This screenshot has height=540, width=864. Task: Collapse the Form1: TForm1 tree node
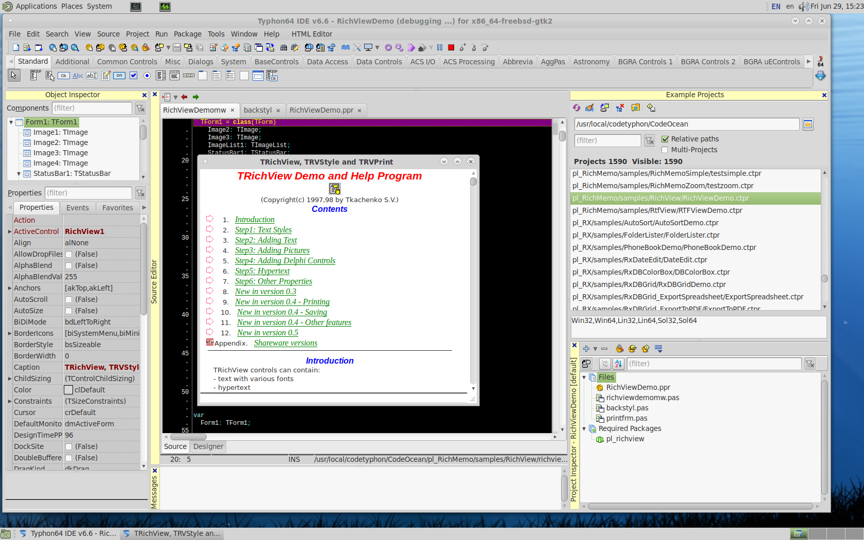[x=11, y=122]
